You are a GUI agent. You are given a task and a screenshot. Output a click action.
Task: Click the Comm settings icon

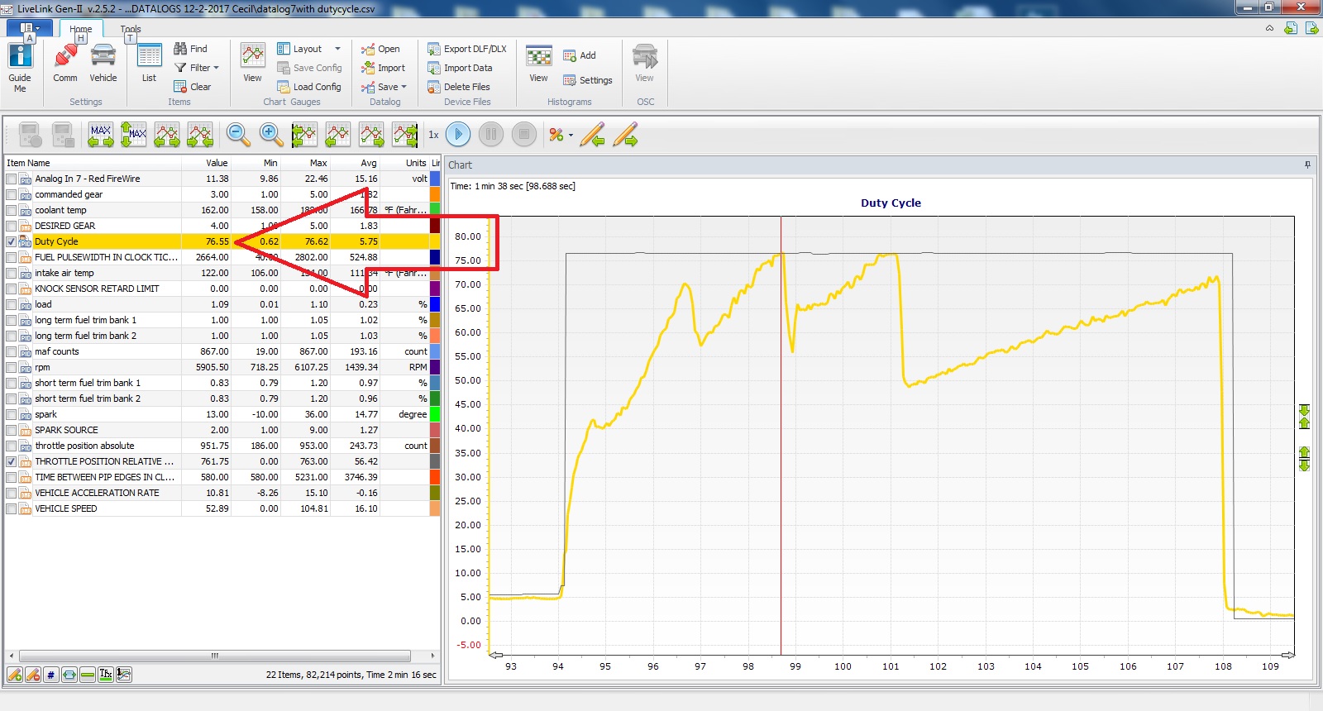(x=65, y=63)
